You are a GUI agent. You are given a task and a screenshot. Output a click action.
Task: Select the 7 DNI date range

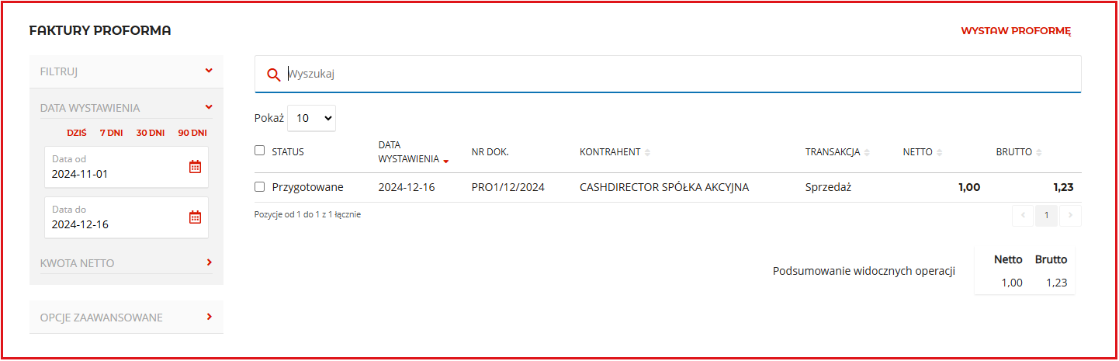pos(111,133)
